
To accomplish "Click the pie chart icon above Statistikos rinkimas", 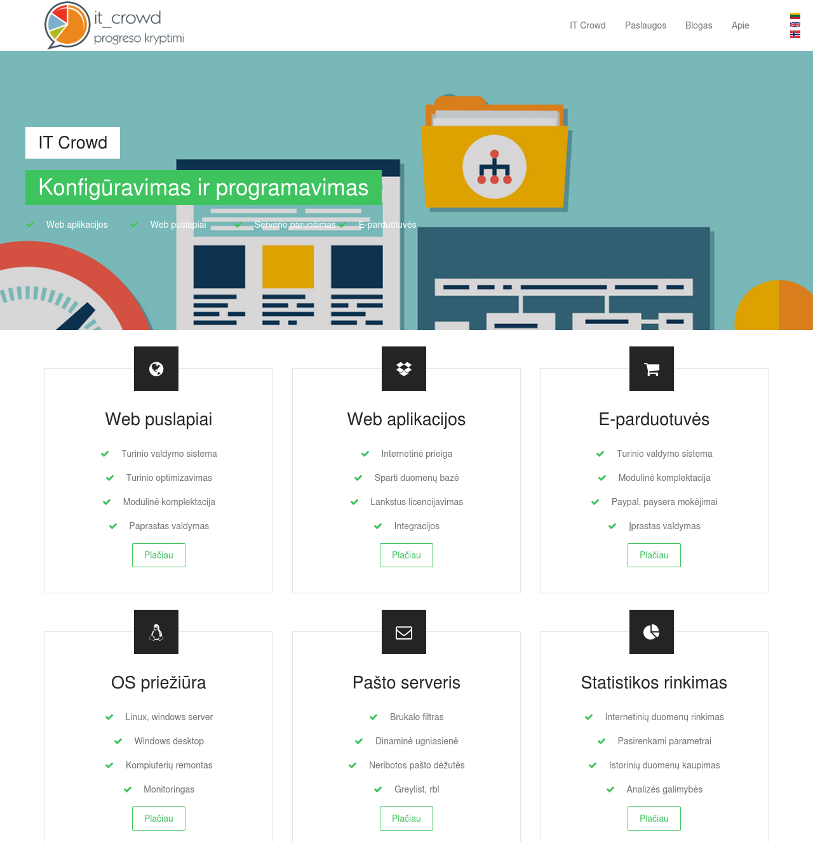I will [652, 632].
